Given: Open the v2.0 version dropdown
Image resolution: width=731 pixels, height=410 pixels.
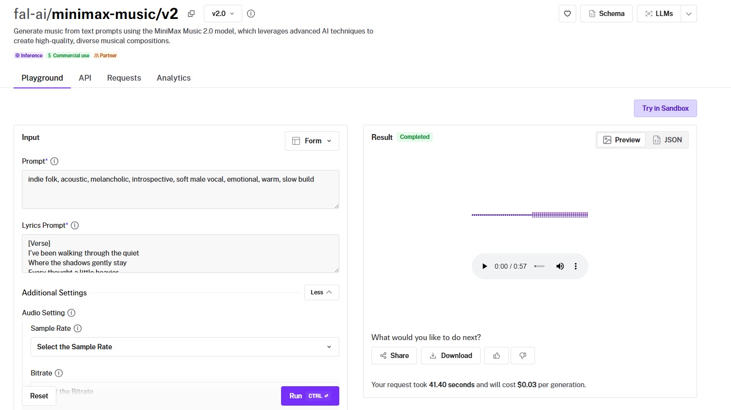Looking at the screenshot, I should click(x=223, y=14).
